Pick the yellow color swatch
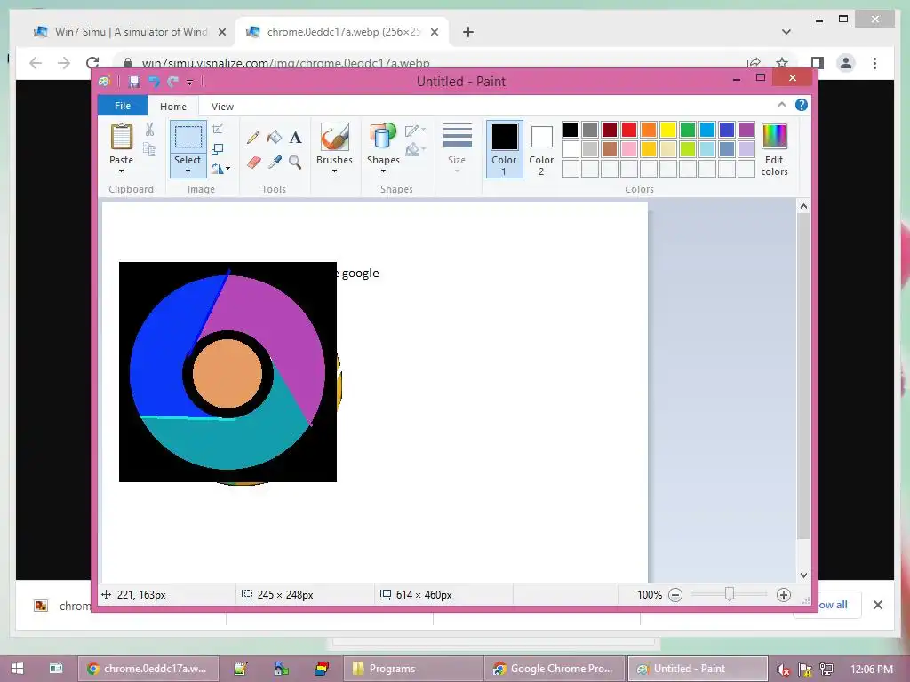Image resolution: width=910 pixels, height=682 pixels. [668, 130]
